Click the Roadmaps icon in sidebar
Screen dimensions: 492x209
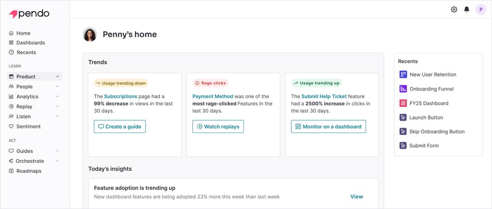pos(11,171)
